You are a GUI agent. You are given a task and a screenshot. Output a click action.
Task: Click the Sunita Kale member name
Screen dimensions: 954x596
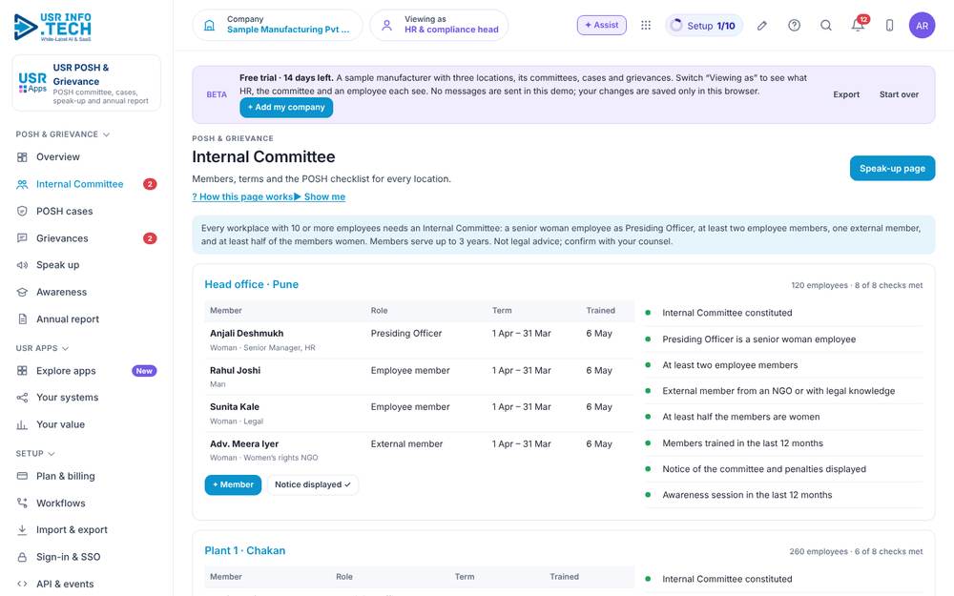[x=235, y=407]
